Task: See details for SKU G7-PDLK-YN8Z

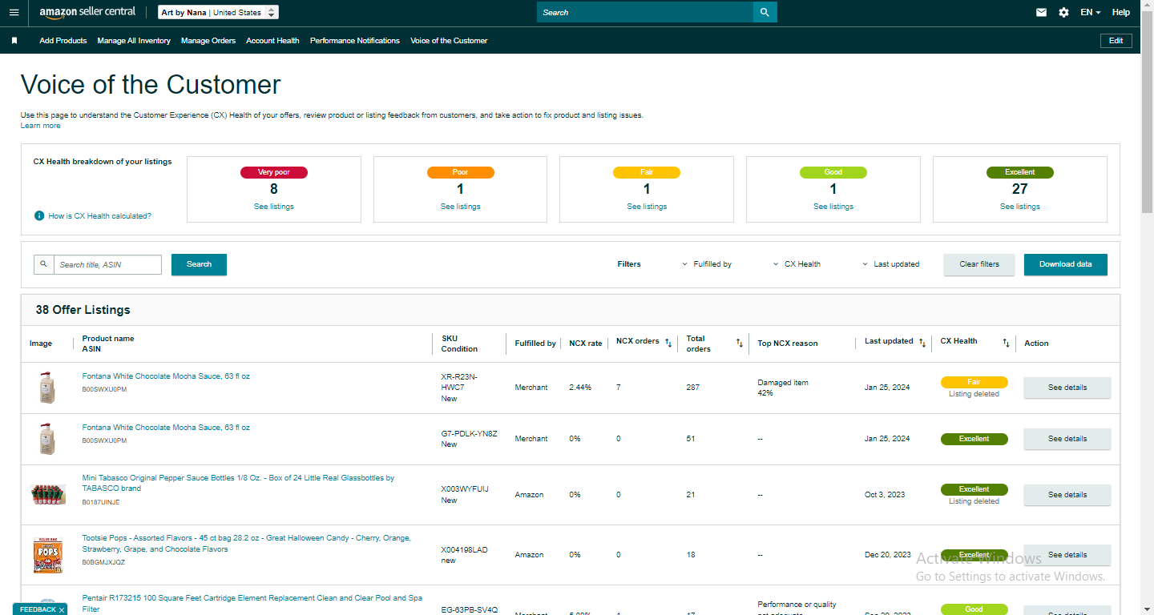Action: click(x=1067, y=439)
